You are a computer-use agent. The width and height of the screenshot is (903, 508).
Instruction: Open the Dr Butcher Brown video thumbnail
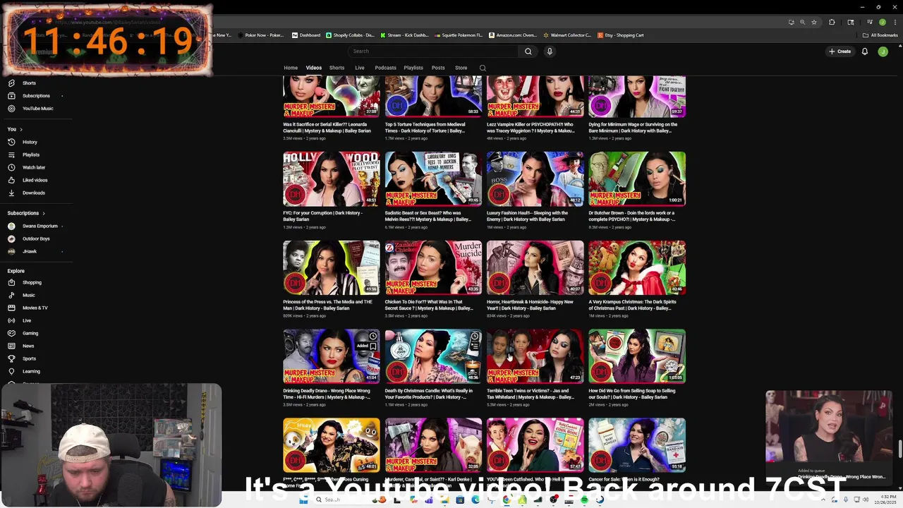click(637, 179)
